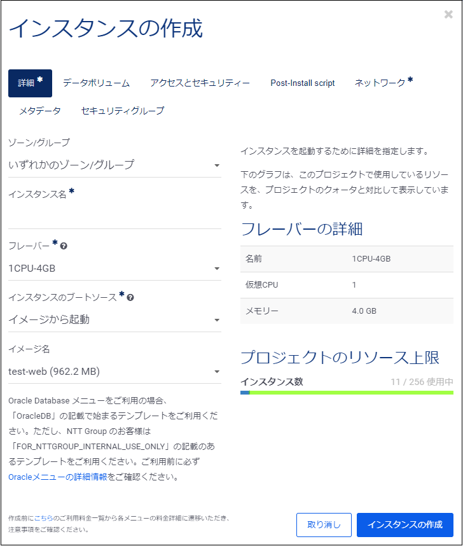Click the メモリー row label

coord(262,311)
